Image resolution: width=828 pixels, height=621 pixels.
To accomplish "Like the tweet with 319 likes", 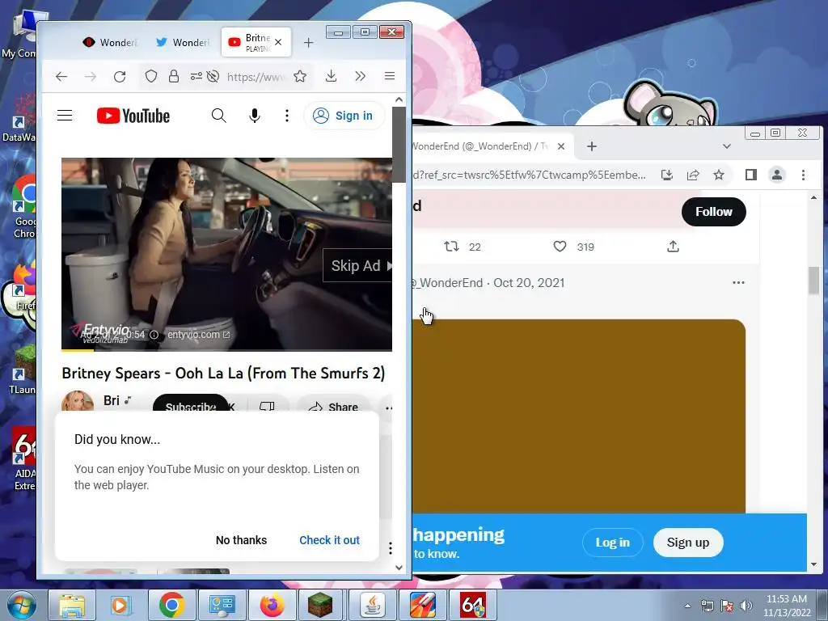I will pyautogui.click(x=560, y=247).
